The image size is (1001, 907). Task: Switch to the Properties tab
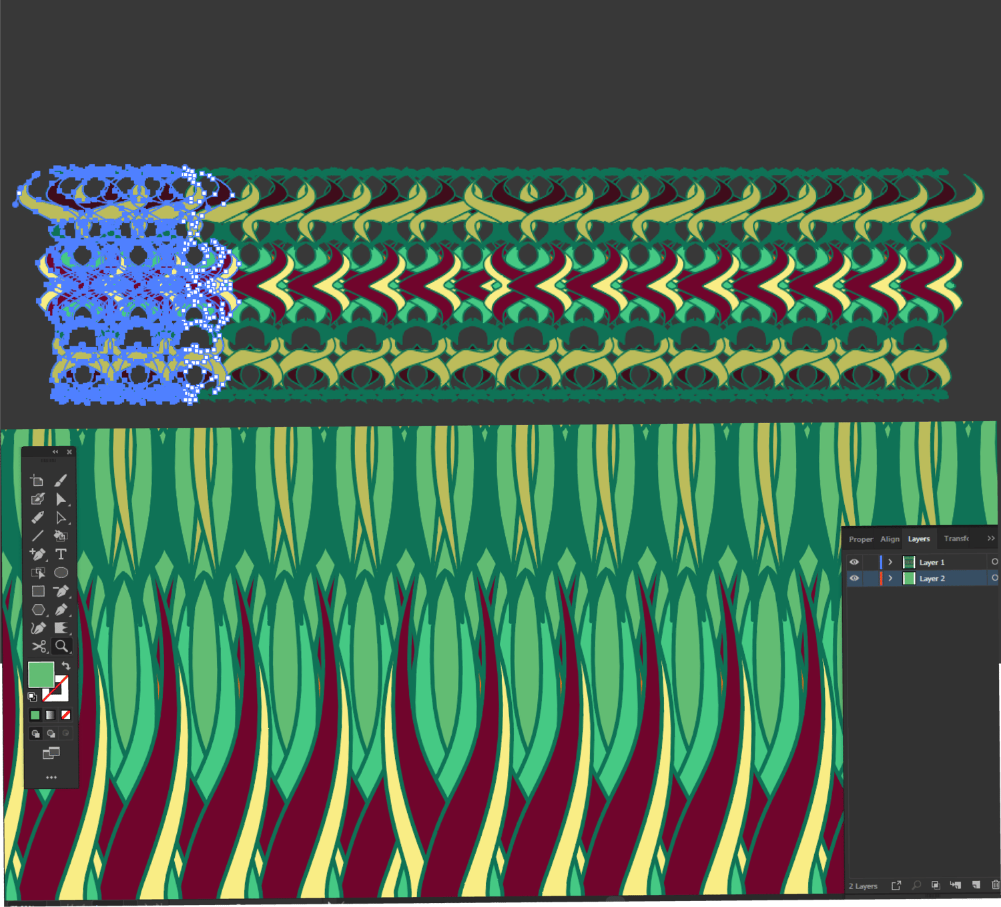click(x=861, y=539)
